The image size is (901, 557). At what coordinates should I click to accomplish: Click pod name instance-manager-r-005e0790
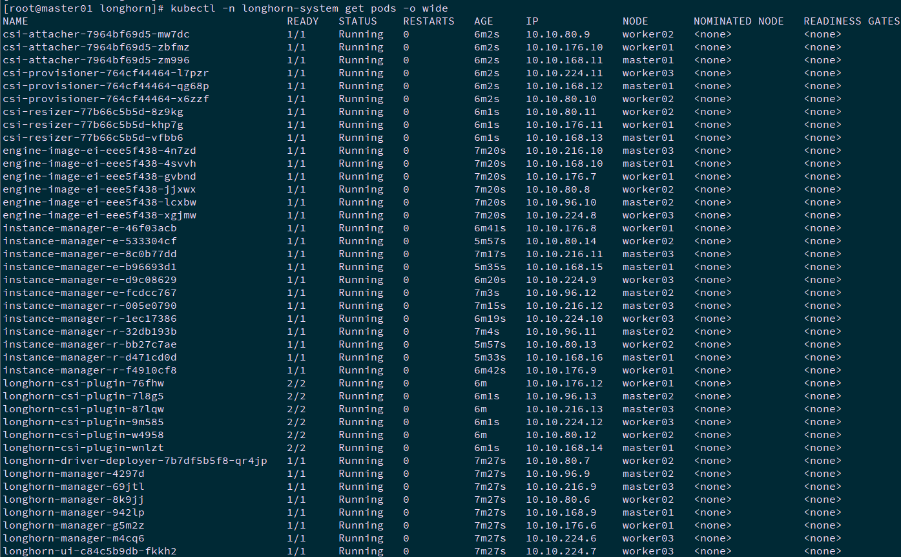(x=90, y=306)
